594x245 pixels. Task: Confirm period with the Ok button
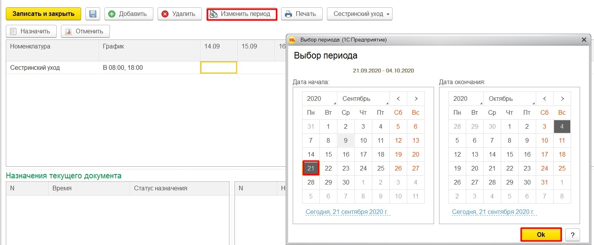click(x=541, y=235)
